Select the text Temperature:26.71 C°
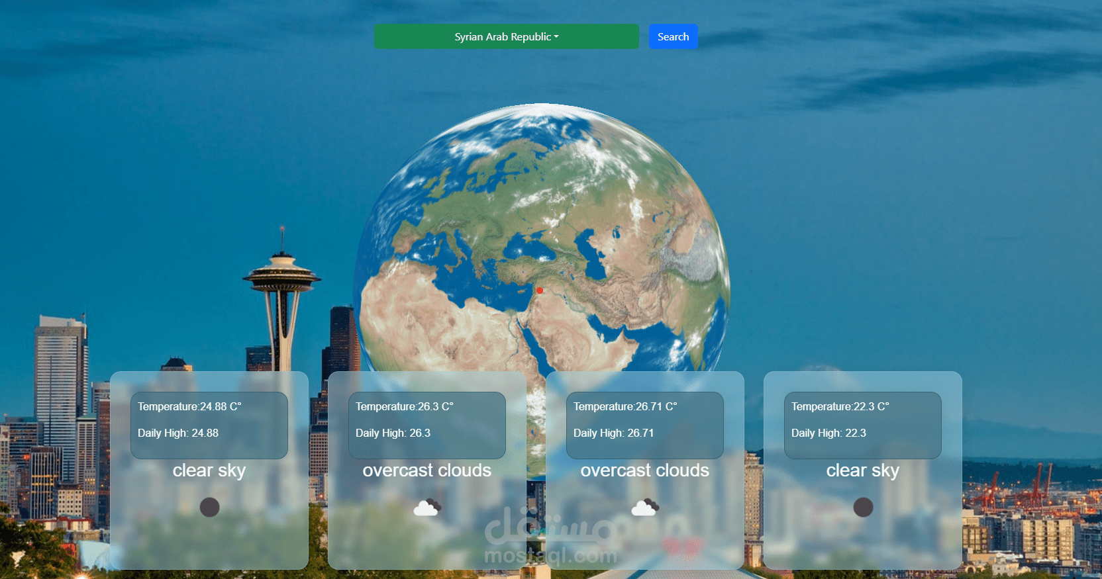 pos(625,406)
